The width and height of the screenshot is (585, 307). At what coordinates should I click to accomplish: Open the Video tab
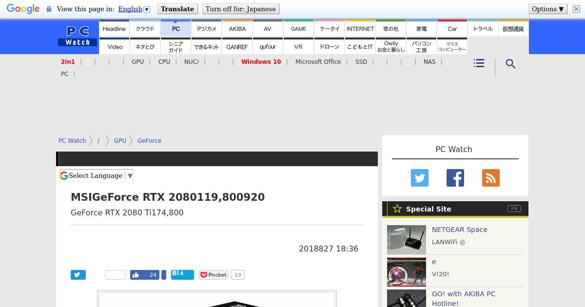[115, 47]
